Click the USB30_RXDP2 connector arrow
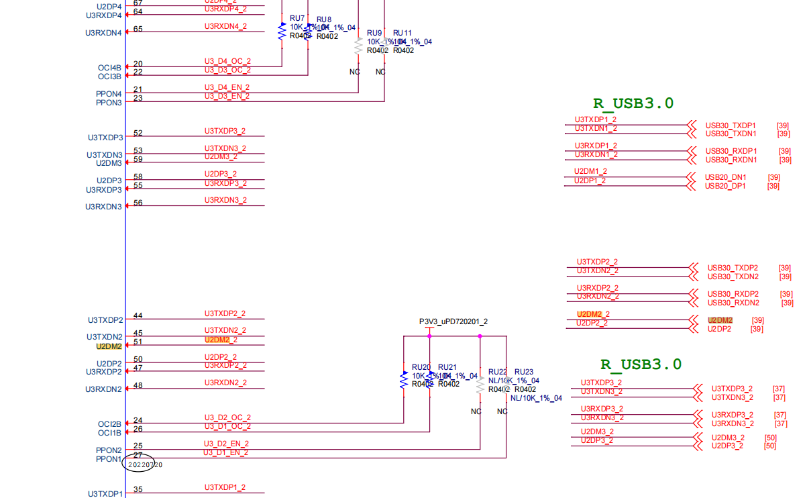Image resolution: width=805 pixels, height=498 pixels. click(694, 294)
